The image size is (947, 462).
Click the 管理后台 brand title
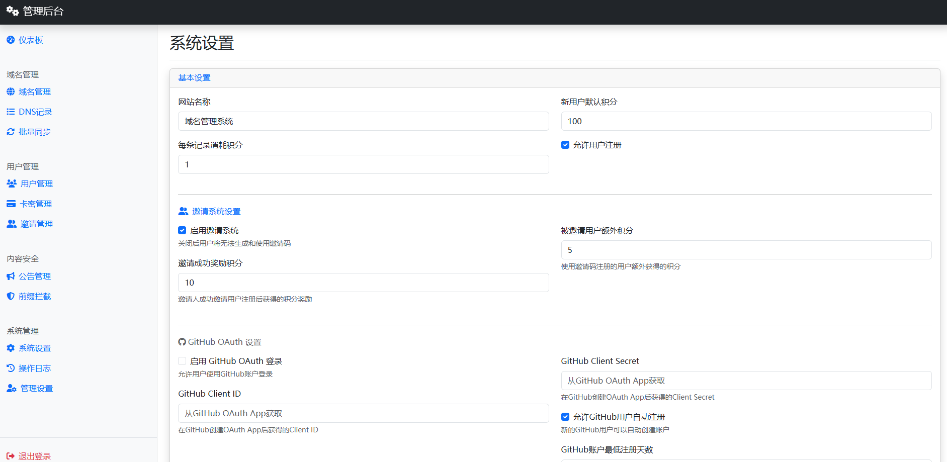[43, 12]
